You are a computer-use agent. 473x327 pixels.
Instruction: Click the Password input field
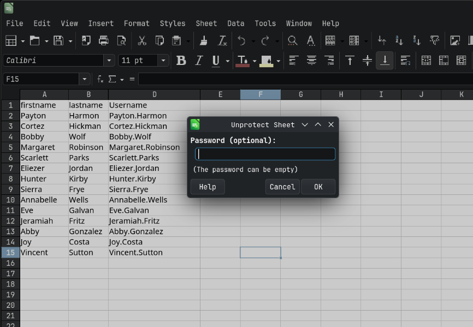click(265, 154)
